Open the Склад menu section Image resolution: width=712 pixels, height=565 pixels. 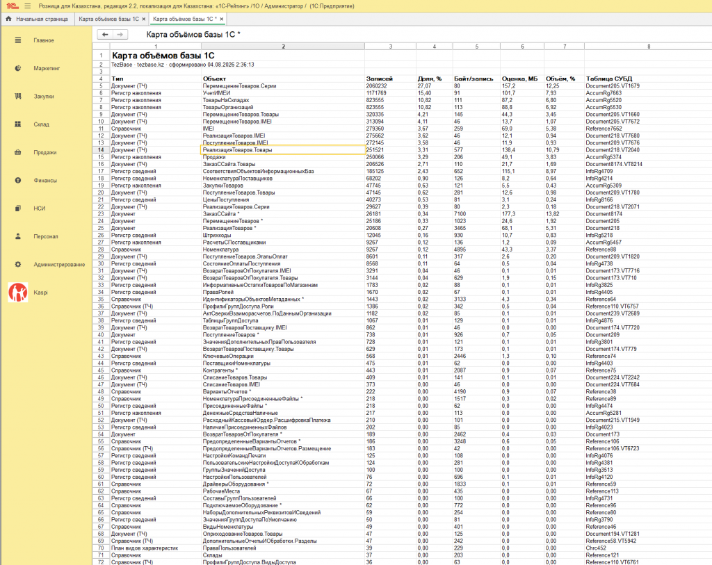[41, 124]
